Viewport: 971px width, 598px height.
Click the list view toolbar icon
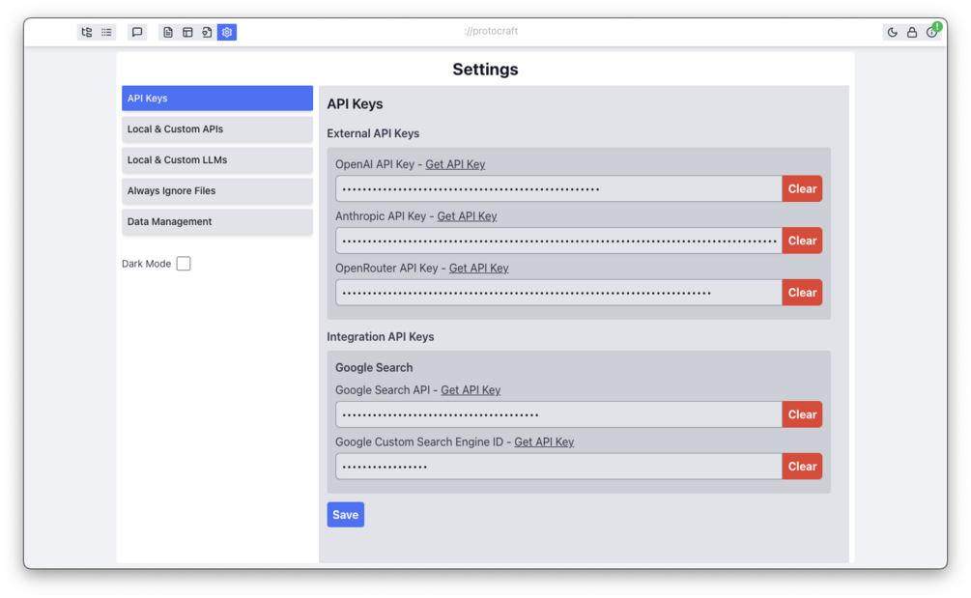(x=106, y=32)
